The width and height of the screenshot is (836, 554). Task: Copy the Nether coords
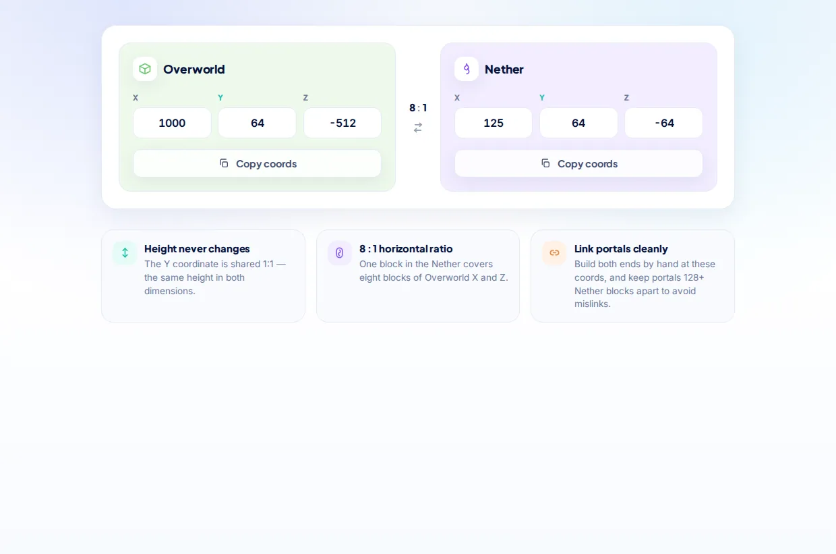(x=578, y=163)
